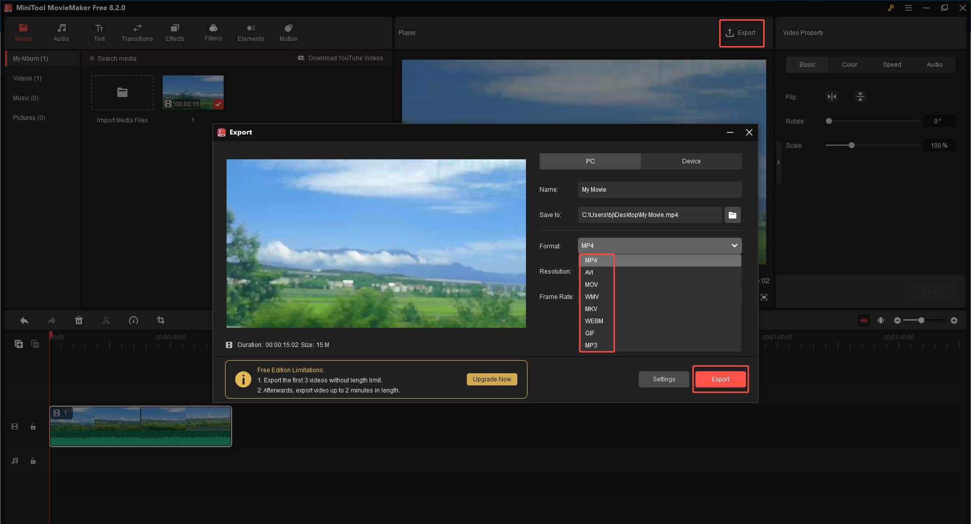Viewport: 971px width, 524px height.
Task: Switch to PC tab in Export dialog
Action: (590, 161)
